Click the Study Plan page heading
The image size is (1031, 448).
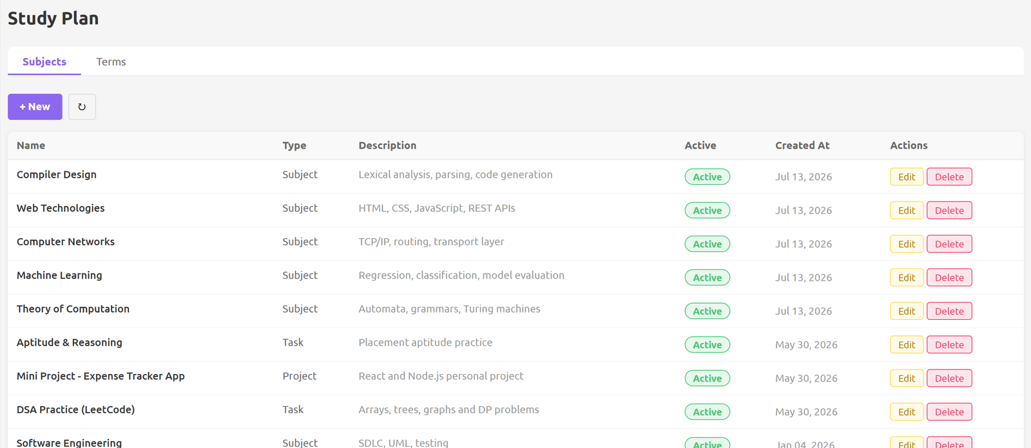(53, 18)
